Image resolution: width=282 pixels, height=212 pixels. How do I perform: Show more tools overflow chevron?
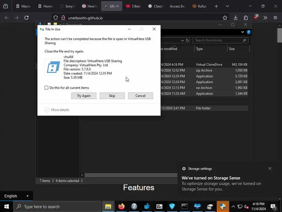(x=265, y=18)
